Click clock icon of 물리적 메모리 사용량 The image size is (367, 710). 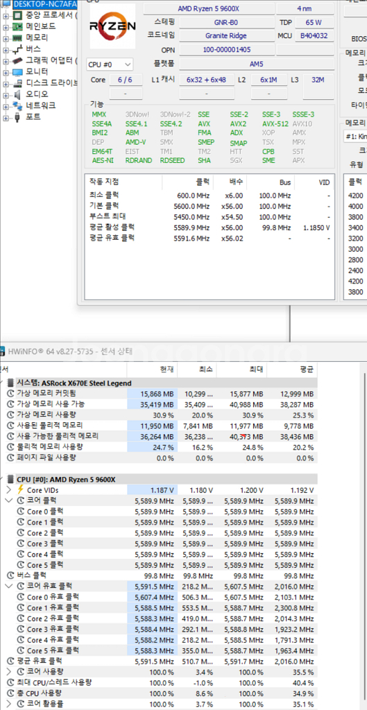pyautogui.click(x=10, y=447)
